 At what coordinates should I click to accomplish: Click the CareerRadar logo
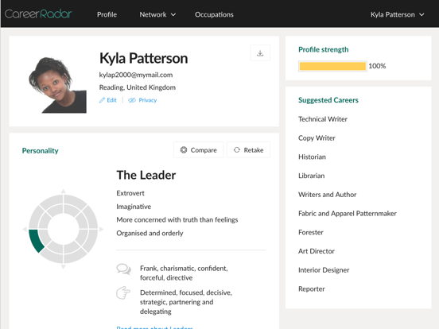coord(38,14)
